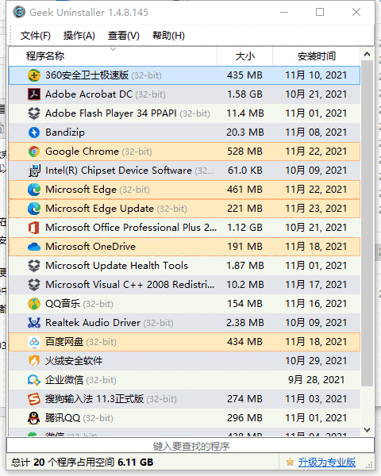Screen dimensions: 381x476
Task: Select the Microsoft Visual C++ 2008 Redistri... name
Action: pyautogui.click(x=129, y=285)
